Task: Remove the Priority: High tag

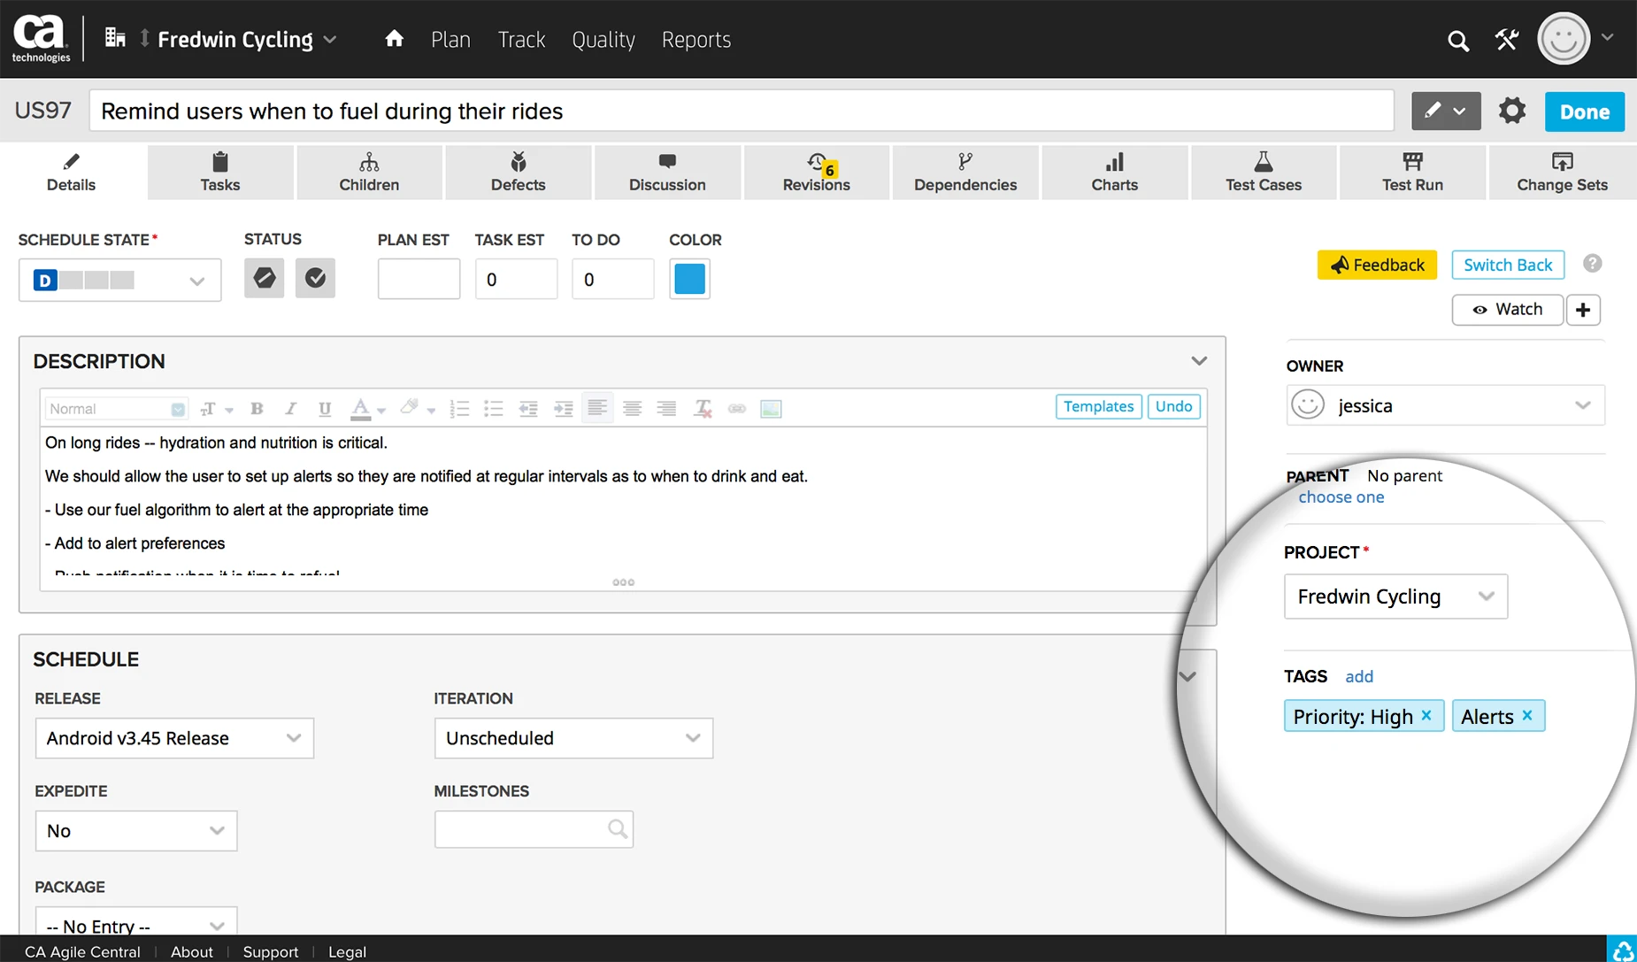Action: pos(1426,715)
